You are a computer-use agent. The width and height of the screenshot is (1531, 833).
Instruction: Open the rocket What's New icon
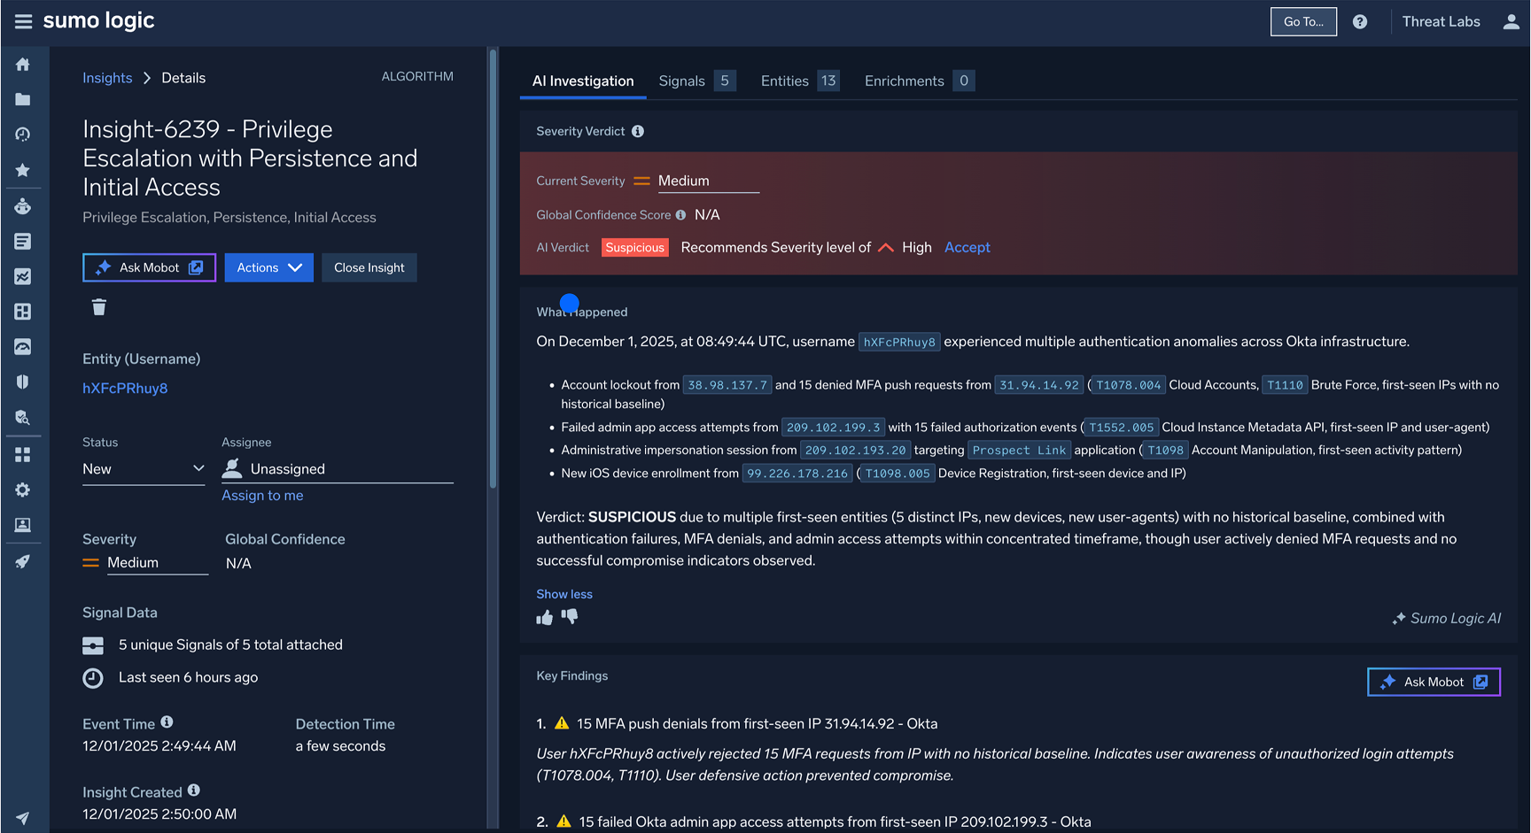(23, 561)
